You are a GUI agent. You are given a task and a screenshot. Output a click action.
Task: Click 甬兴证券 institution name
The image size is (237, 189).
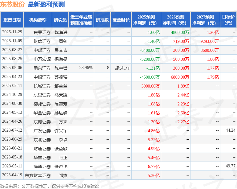42,68
